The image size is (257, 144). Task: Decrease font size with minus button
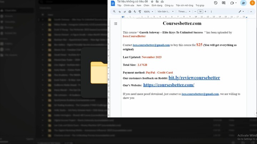point(195,12)
